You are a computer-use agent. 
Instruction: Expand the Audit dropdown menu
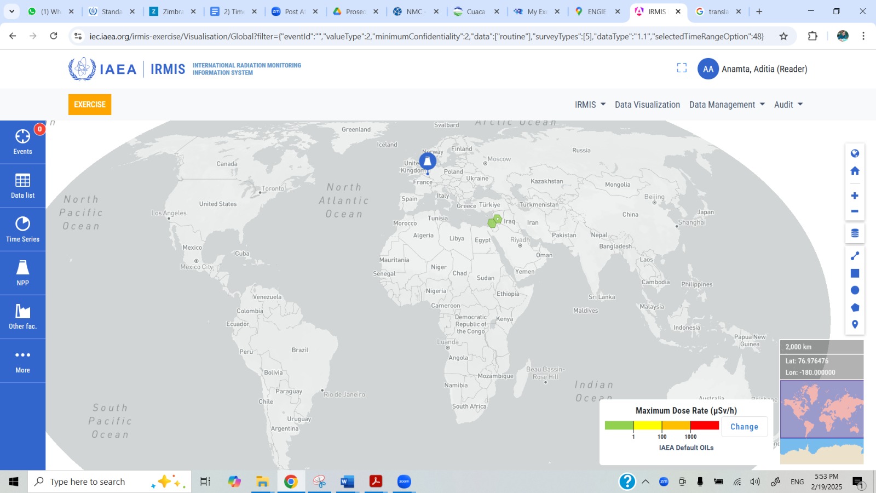788,105
